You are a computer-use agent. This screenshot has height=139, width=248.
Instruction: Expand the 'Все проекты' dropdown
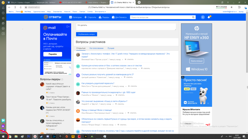click(100, 12)
